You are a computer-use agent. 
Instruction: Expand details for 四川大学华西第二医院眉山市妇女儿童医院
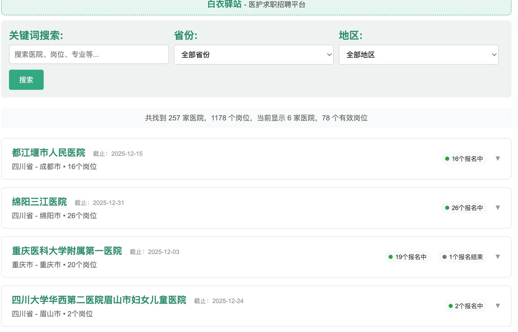pos(498,306)
